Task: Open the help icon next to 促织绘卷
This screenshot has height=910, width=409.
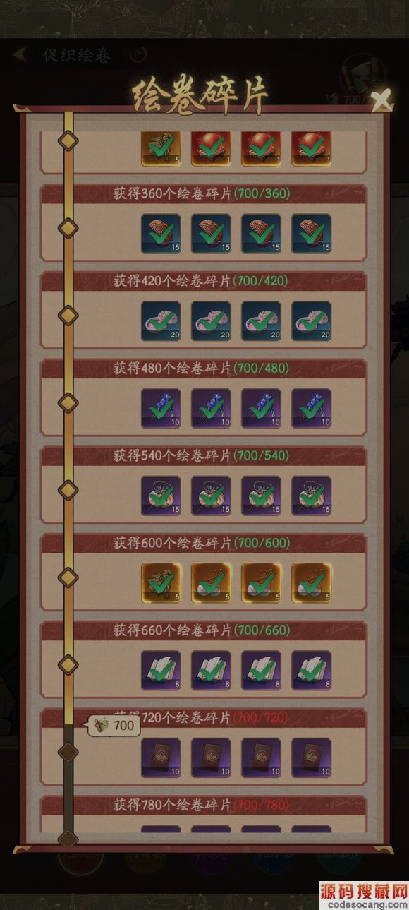Action: 140,54
